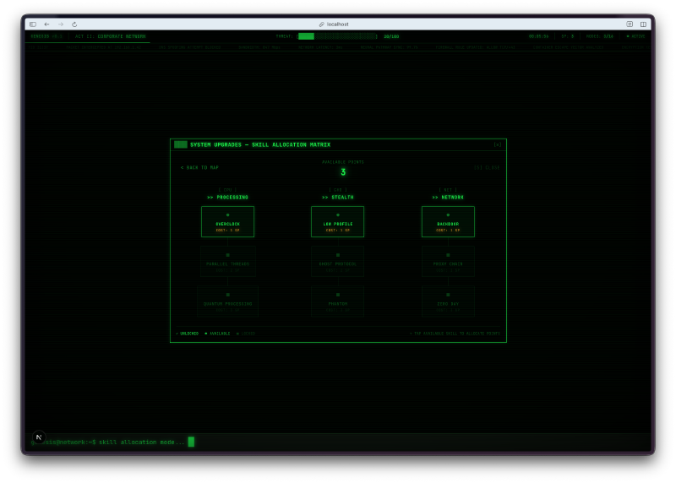This screenshot has width=676, height=483.
Task: Unlock the Overclock skill node
Action: (227, 221)
